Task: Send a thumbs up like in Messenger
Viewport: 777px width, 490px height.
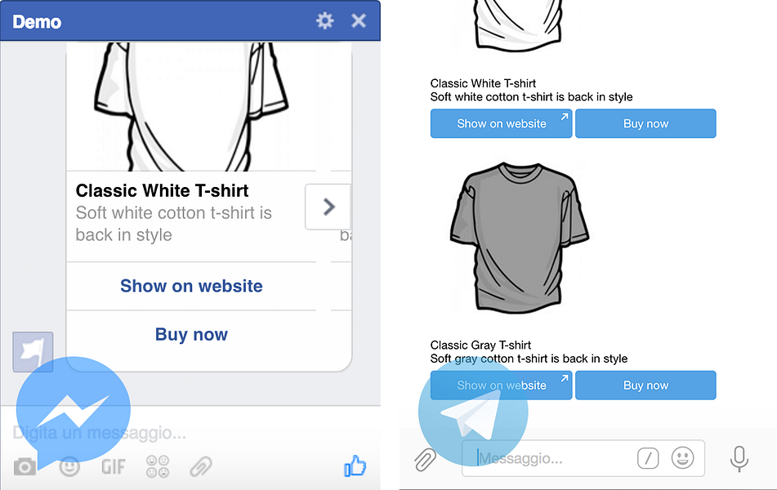Action: click(x=355, y=466)
